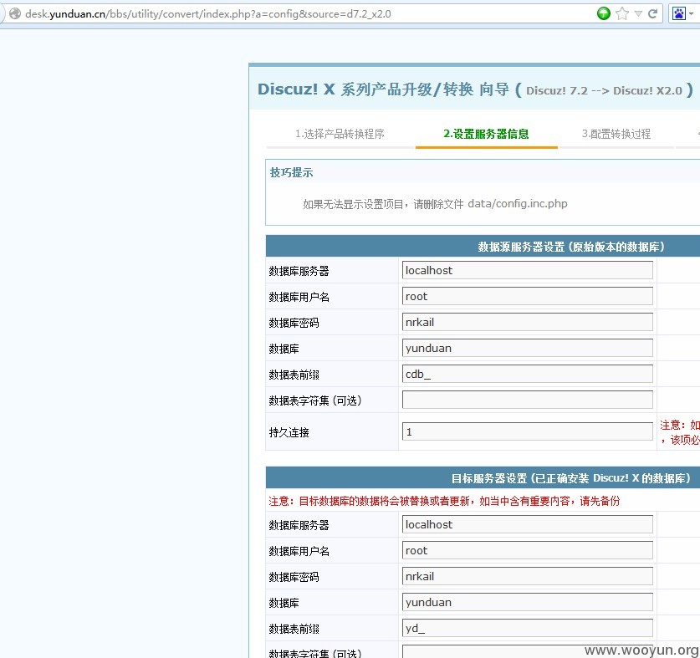Click target 数据库用户名 root field
Viewport: 700px width, 658px height.
(527, 550)
